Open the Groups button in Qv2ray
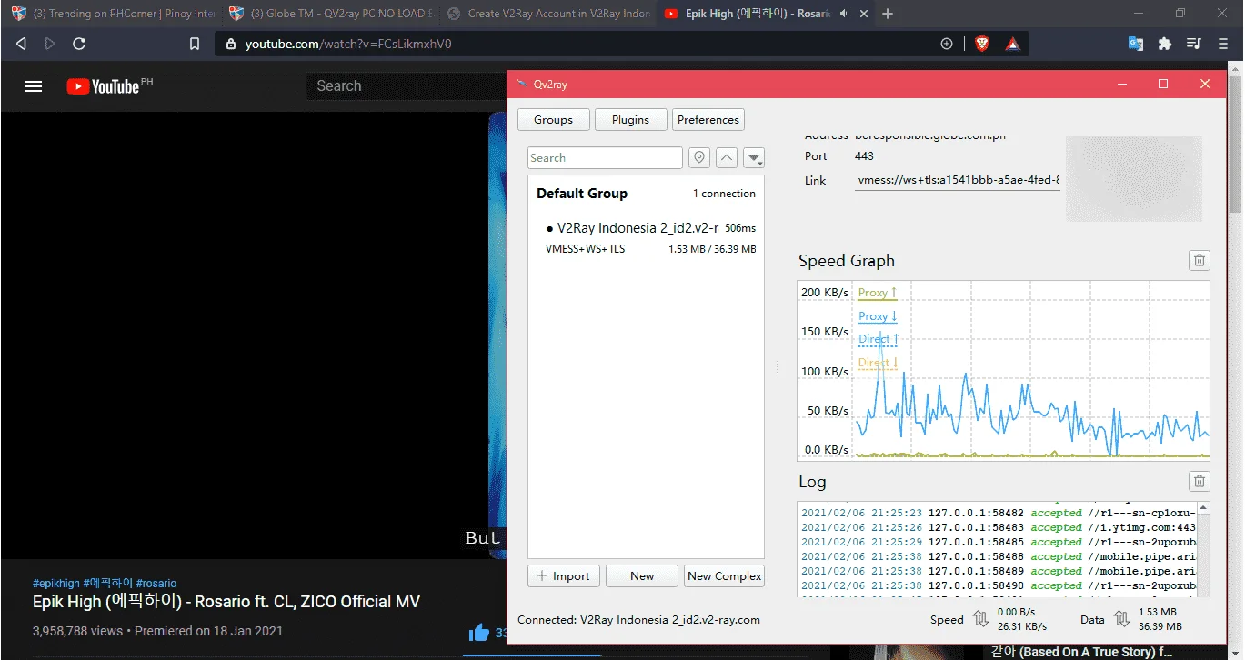1245x660 pixels. pyautogui.click(x=553, y=119)
